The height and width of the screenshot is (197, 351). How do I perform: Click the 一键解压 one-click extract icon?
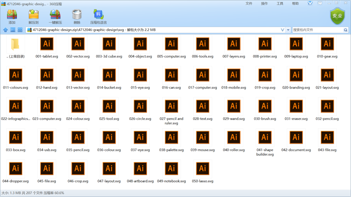pos(55,15)
